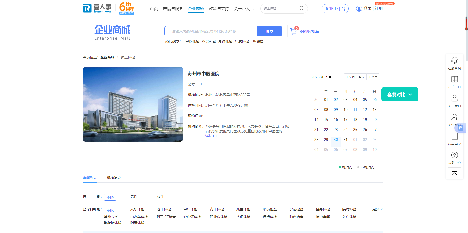
Task: Open 关于壹人事 navigation menu
Action: tap(244, 9)
